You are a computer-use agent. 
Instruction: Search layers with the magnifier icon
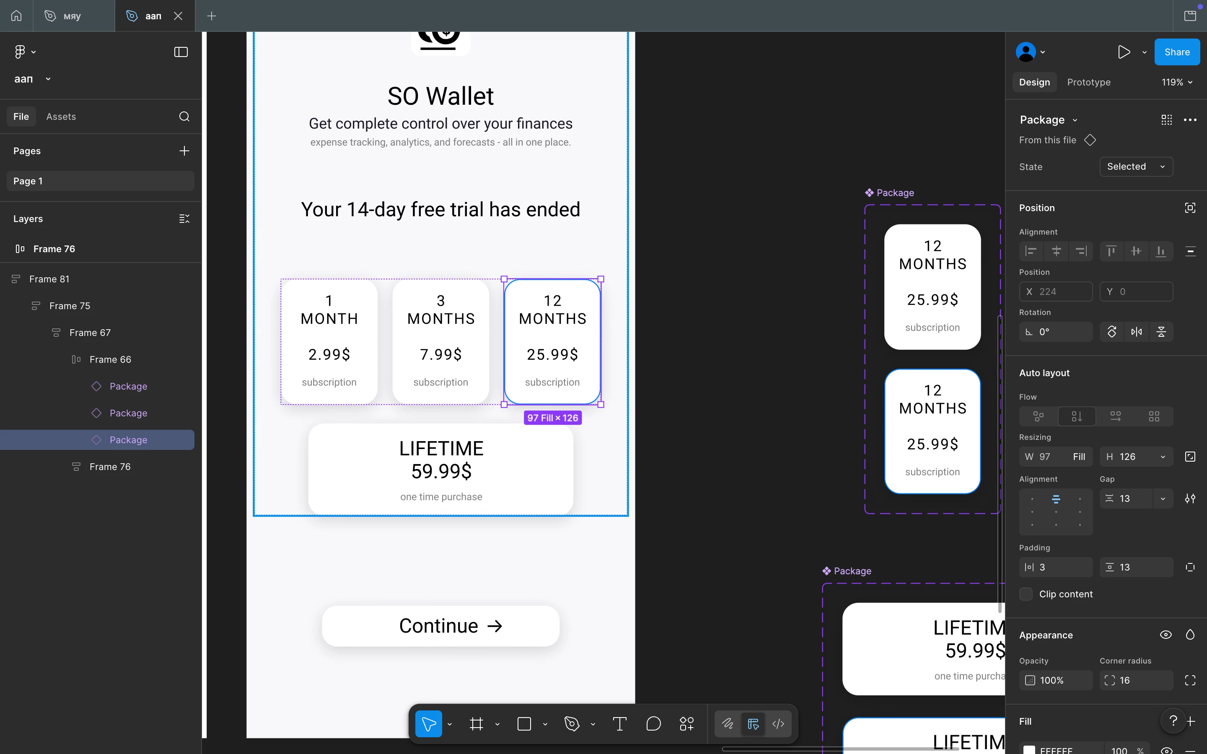point(184,116)
